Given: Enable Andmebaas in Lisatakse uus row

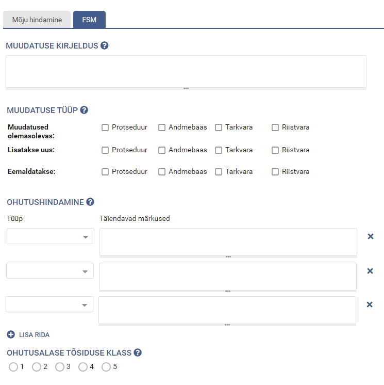Looking at the screenshot, I should click(162, 150).
